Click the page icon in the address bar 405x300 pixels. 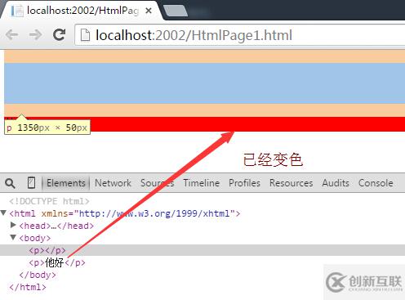point(85,35)
